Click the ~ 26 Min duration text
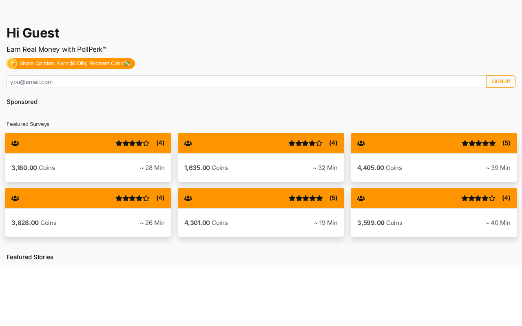 tap(153, 223)
